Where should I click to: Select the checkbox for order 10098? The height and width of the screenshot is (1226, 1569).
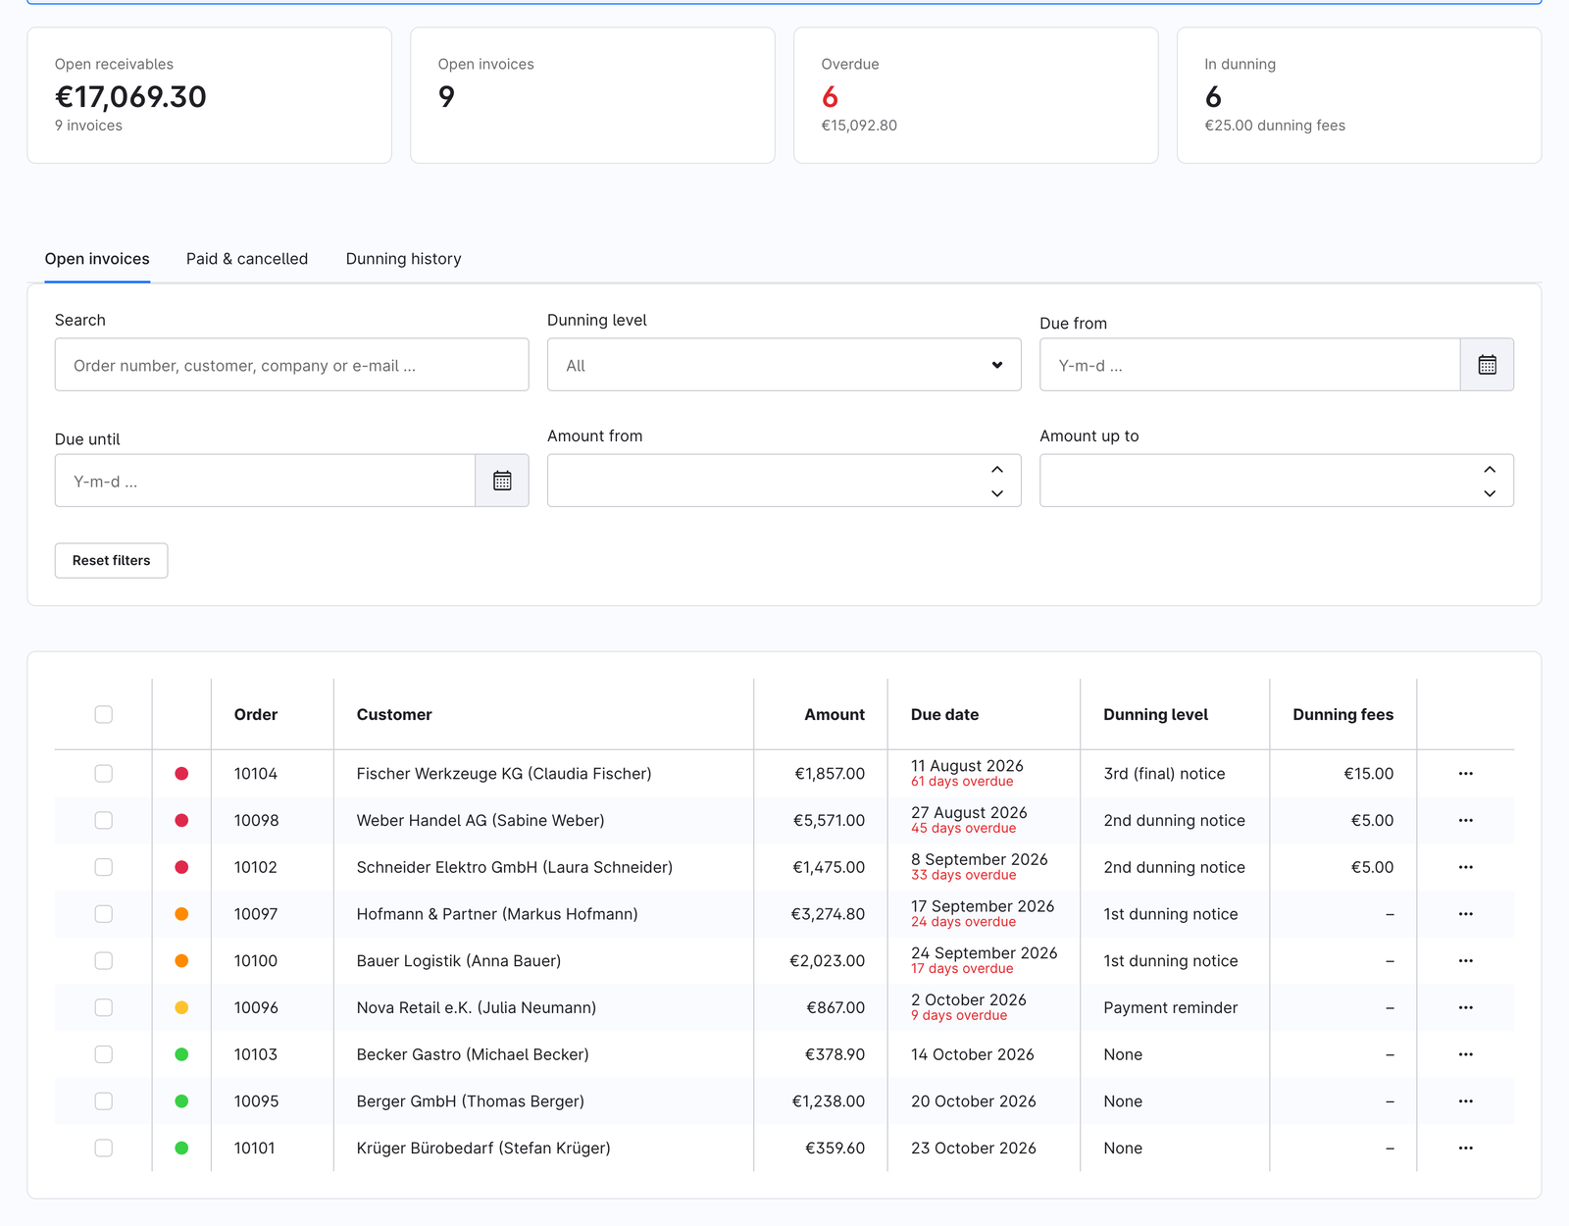[103, 821]
